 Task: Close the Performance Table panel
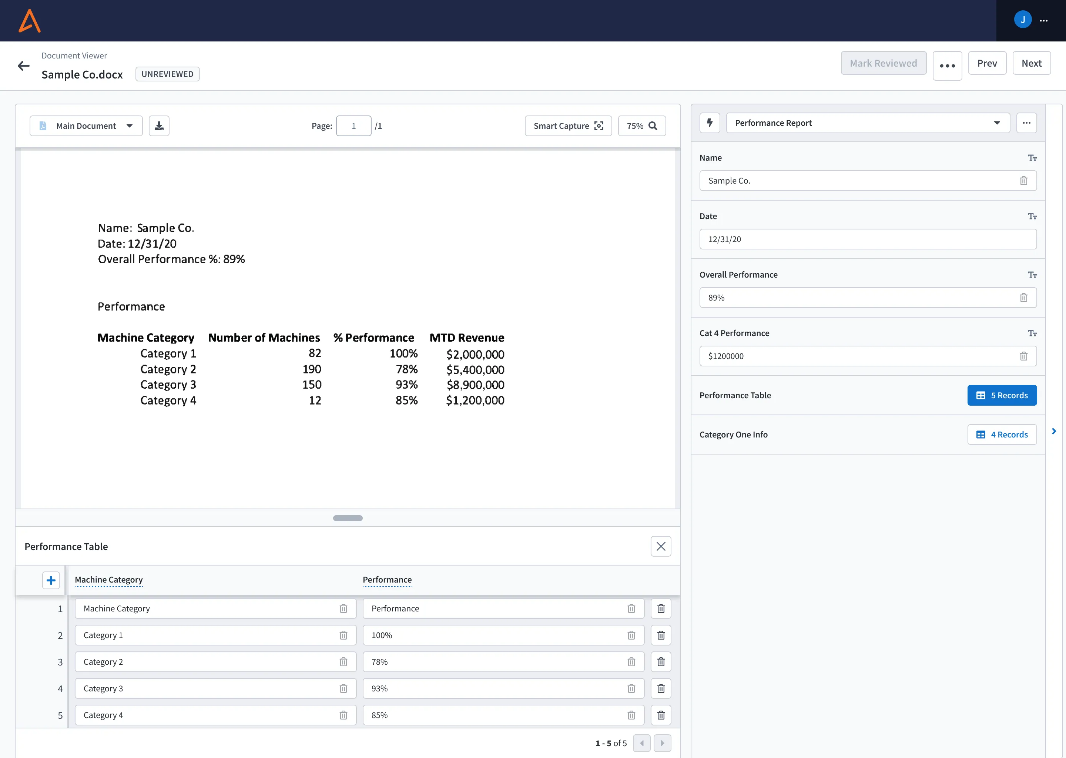point(661,547)
